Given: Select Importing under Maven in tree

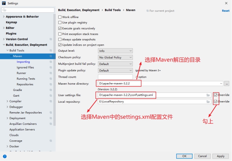Looking at the screenshot, I should [23, 62].
